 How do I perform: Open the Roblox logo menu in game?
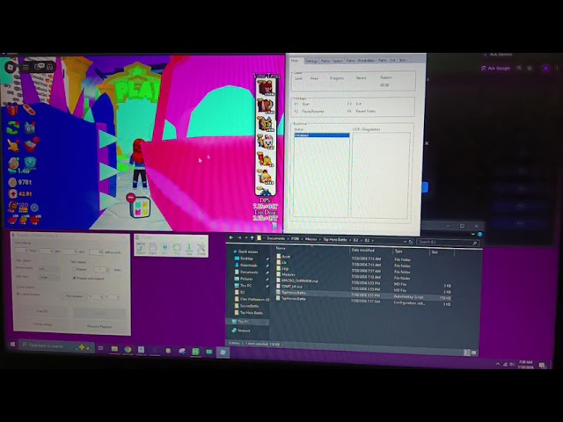click(x=11, y=67)
